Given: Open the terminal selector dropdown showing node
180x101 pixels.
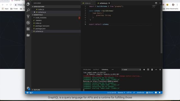Looking at the screenshot, I should click(131, 70).
